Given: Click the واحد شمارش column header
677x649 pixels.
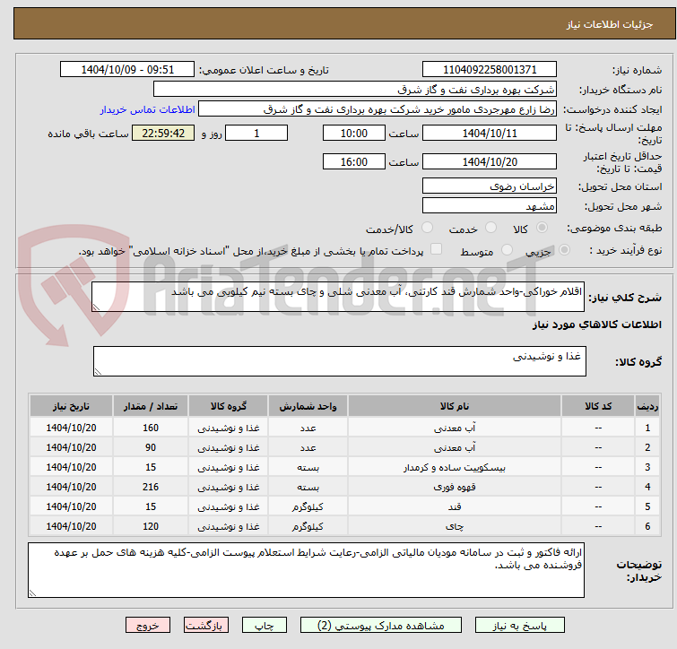Looking at the screenshot, I should (308, 406).
